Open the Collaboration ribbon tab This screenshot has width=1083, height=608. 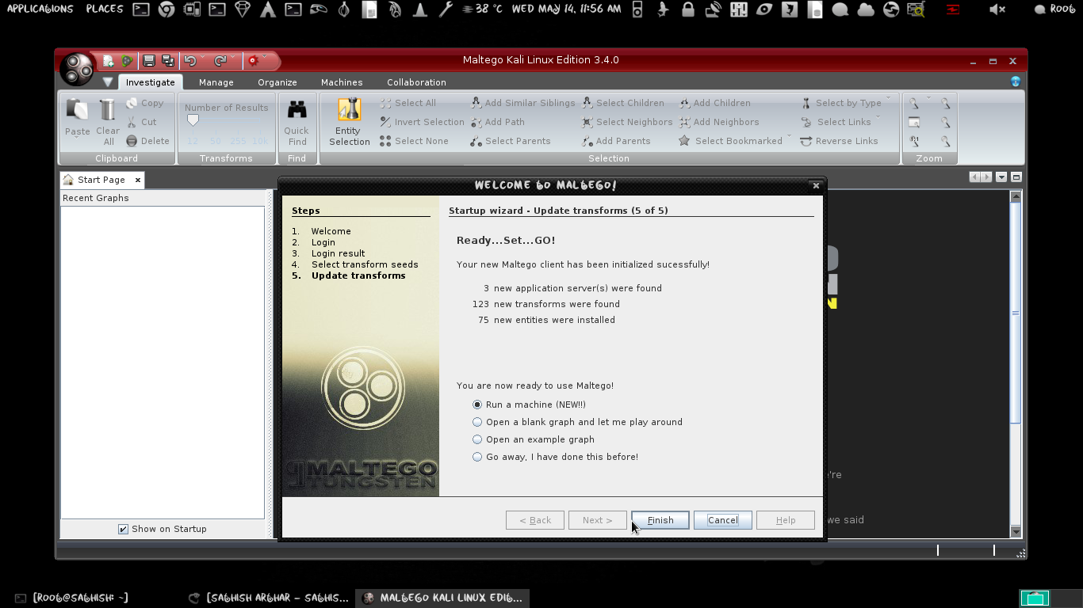click(416, 82)
